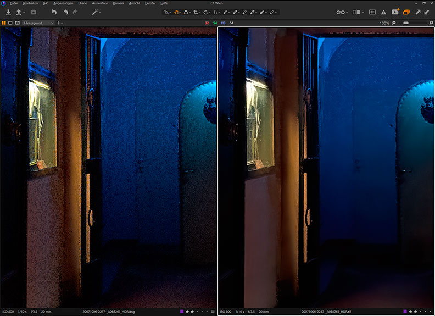The height and width of the screenshot is (316, 435).
Task: Click the Copy Adjustments up-arrow icon
Action: coord(418,12)
